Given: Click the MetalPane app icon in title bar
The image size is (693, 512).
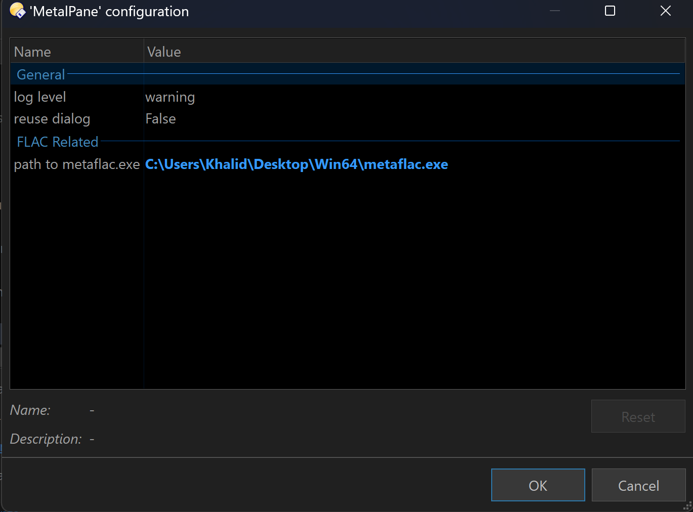Looking at the screenshot, I should 17,11.
